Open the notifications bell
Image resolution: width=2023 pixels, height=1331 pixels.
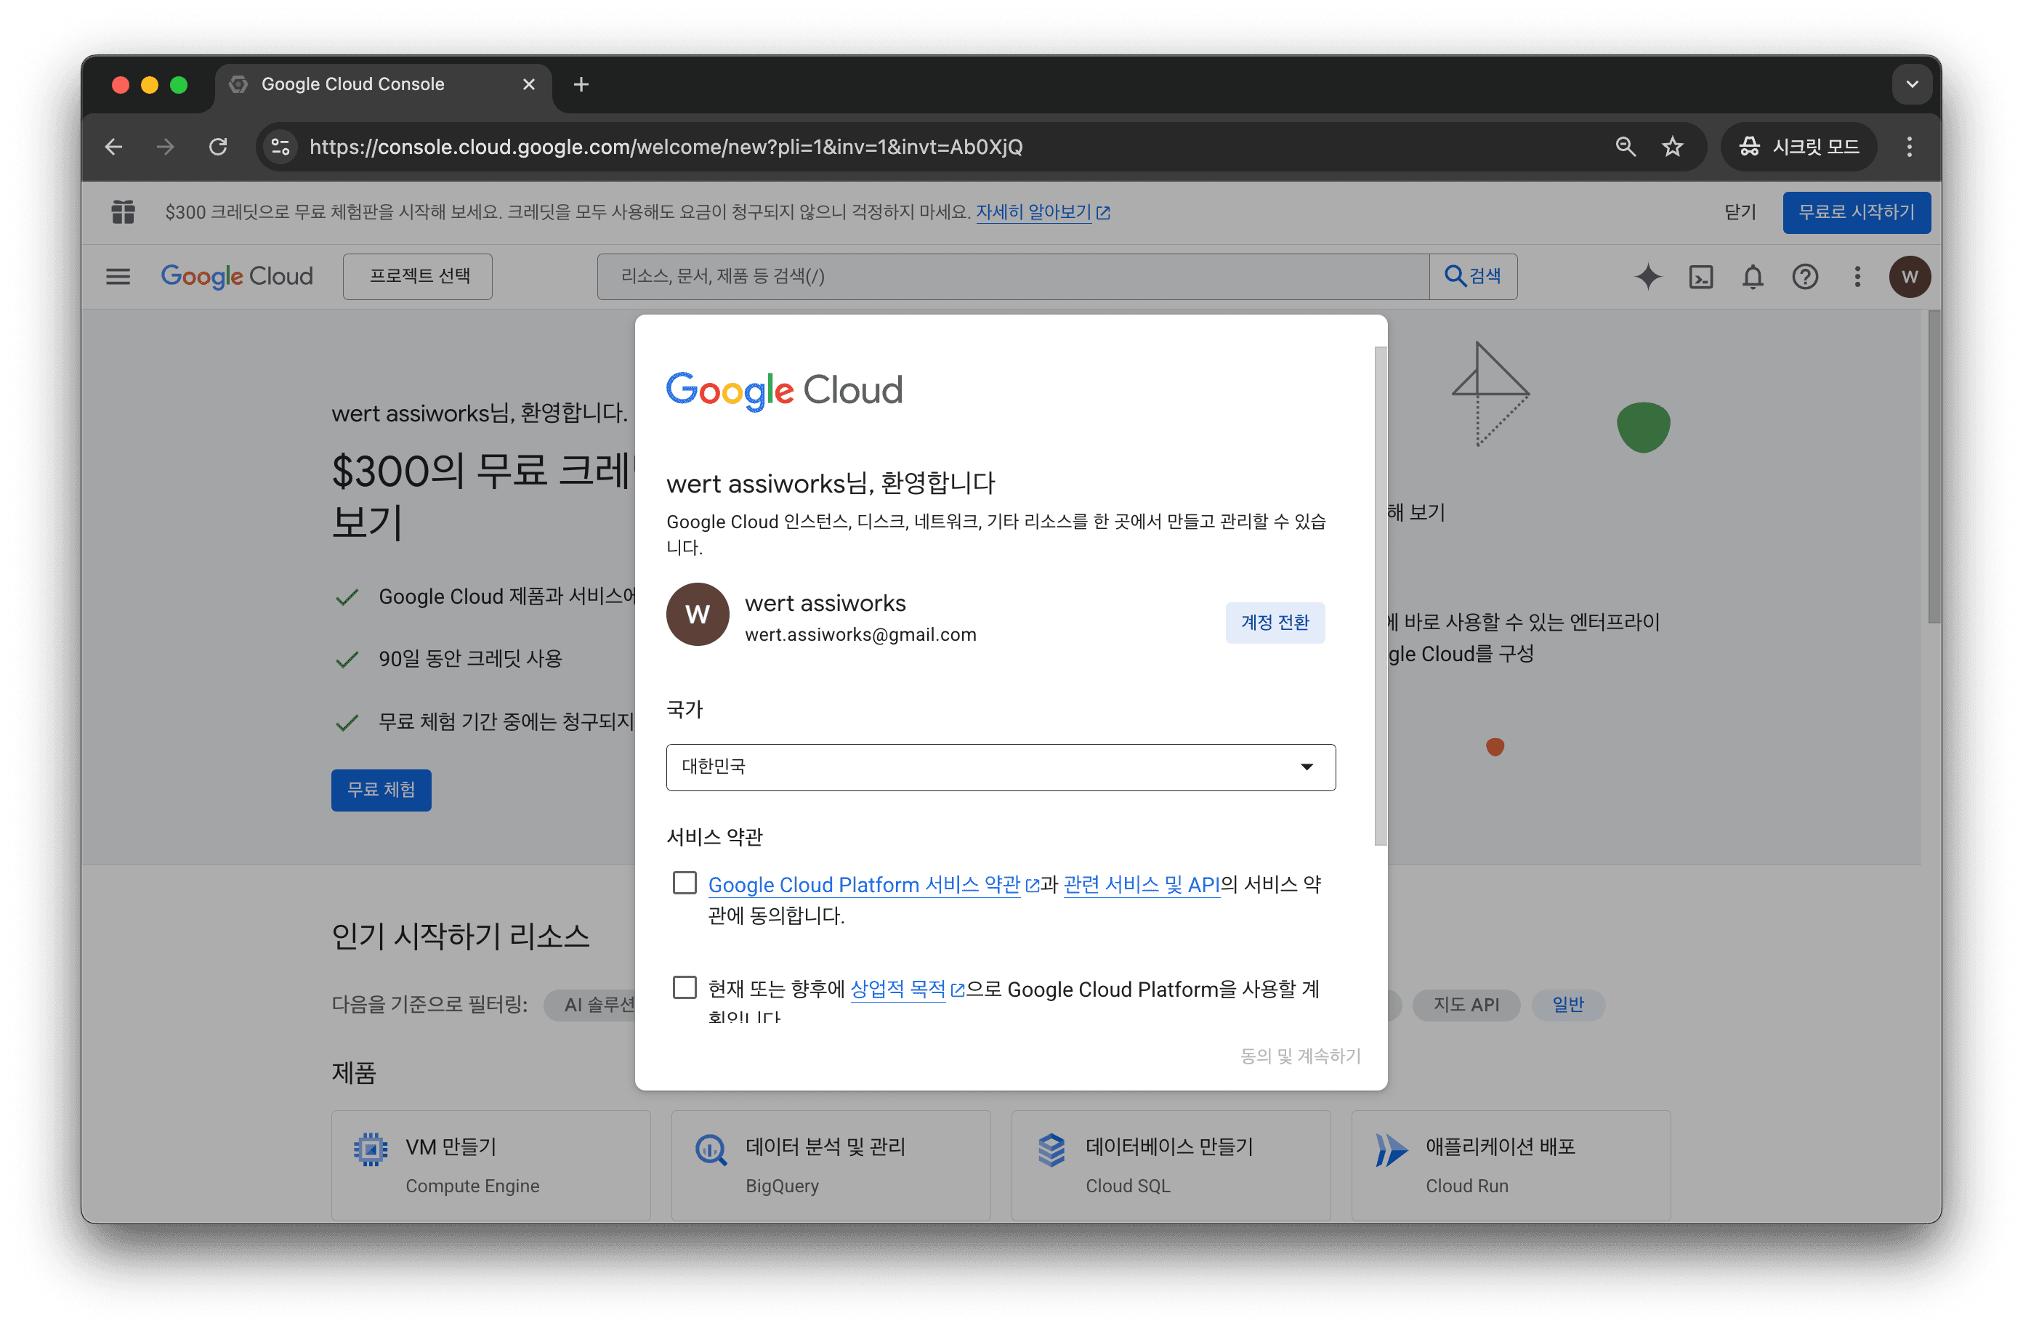[1753, 277]
